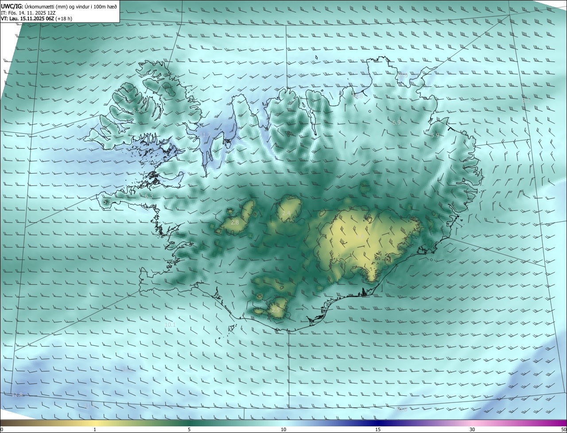Click the 2.8 value on the yellow glacier
Screen dimensions: 567x433
[235, 222]
